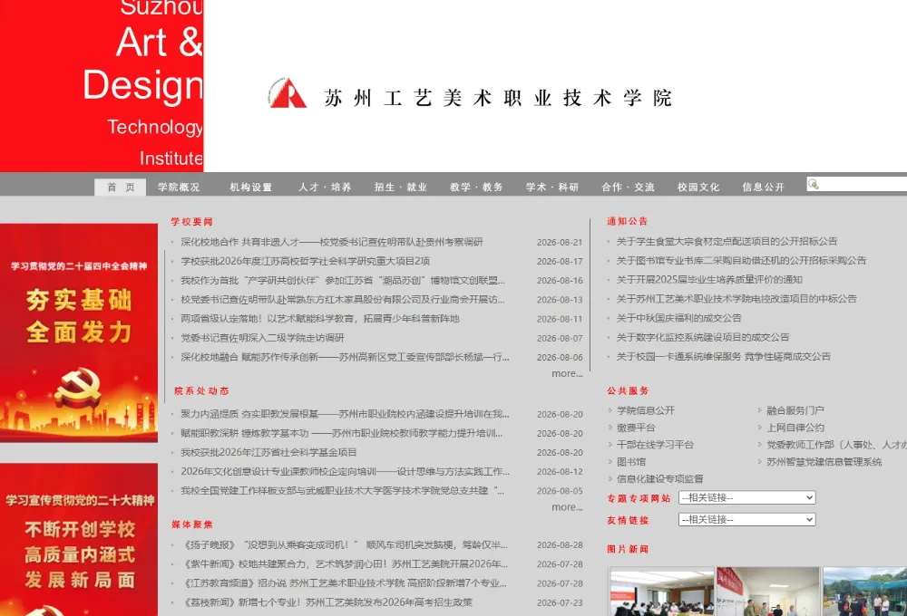
Task: Open the 合作·交流 menu
Action: (629, 187)
